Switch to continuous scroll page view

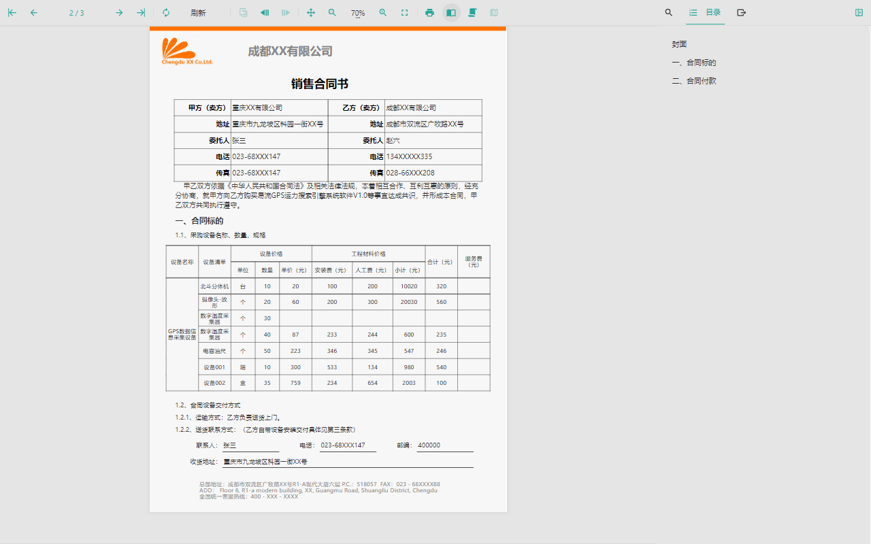[x=472, y=13]
